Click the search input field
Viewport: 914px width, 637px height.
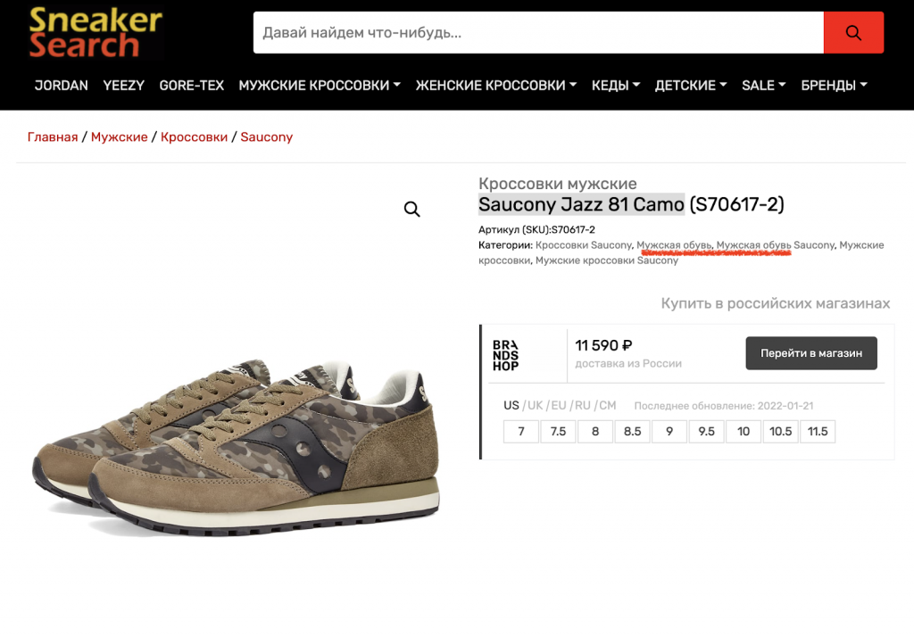(538, 33)
